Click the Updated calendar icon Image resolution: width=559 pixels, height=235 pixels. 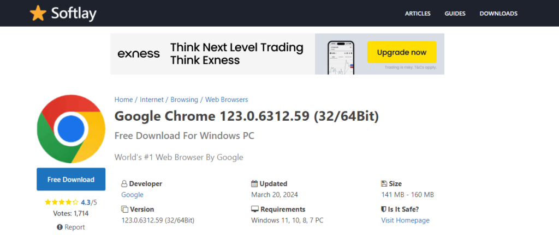[254, 184]
